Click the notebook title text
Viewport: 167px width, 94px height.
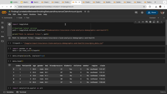[46, 11]
